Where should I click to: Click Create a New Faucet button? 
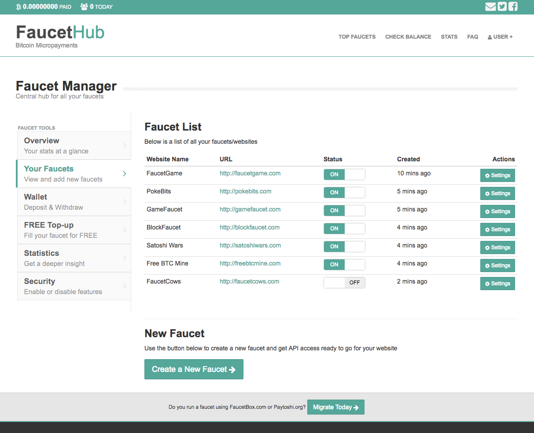coord(194,369)
